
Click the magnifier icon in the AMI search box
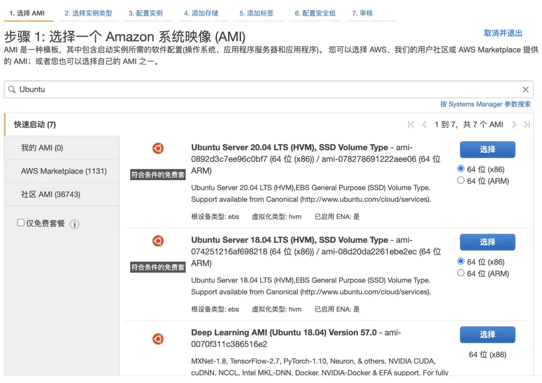[12, 89]
